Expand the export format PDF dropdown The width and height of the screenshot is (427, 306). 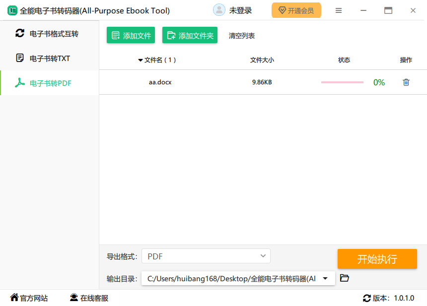point(263,256)
